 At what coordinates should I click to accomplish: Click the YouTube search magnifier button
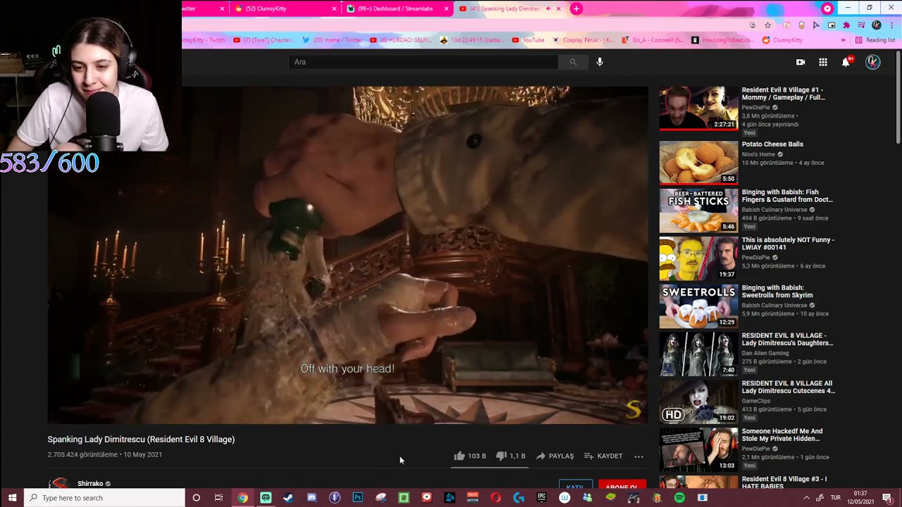tap(573, 62)
